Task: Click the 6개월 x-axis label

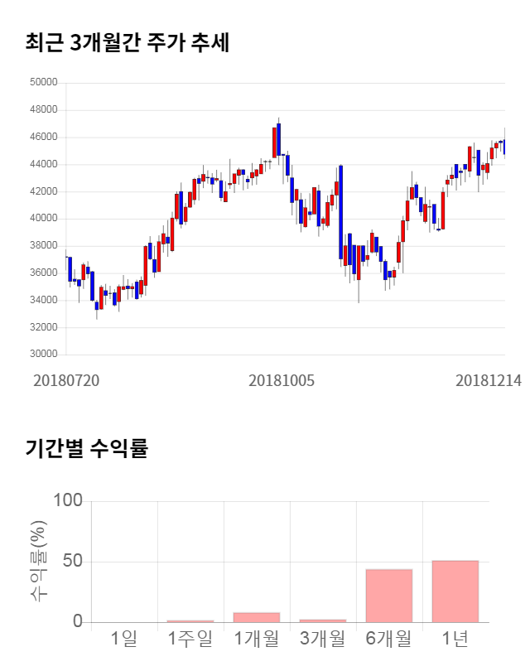Action: pos(389,640)
